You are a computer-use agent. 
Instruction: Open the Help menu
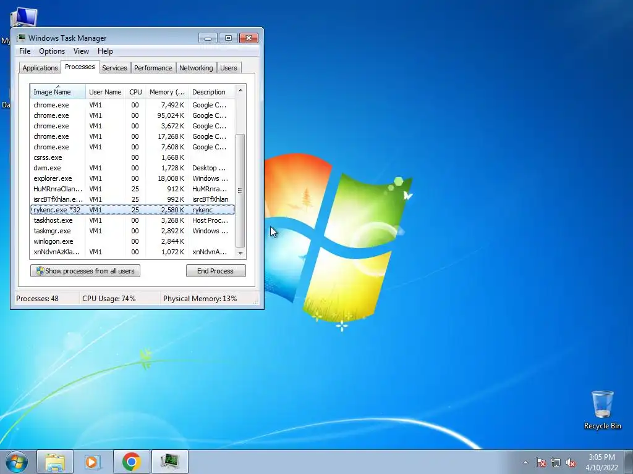pyautogui.click(x=105, y=51)
